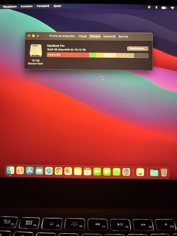Launch Safari browser from Dock
The height and width of the screenshot is (236, 177).
pyautogui.click(x=49, y=171)
